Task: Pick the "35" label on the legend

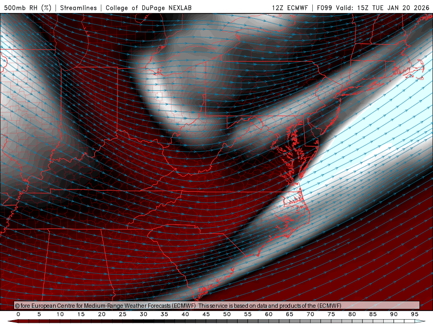Action: coord(165,314)
